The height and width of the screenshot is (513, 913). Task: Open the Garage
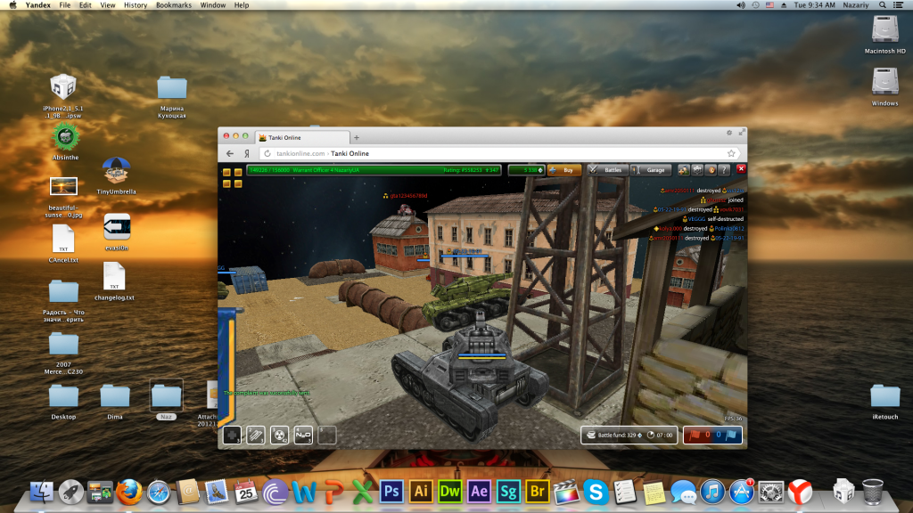coord(650,169)
